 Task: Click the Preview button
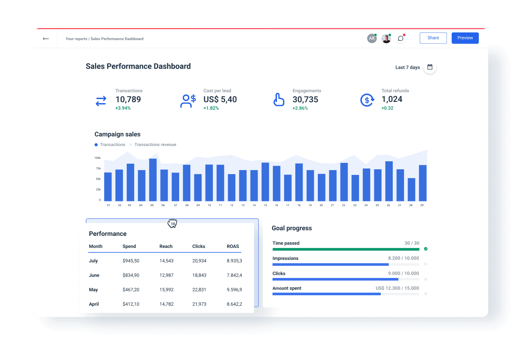coord(465,38)
